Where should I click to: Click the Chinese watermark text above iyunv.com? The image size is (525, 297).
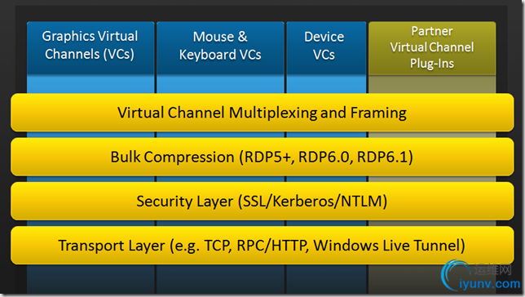(x=493, y=269)
